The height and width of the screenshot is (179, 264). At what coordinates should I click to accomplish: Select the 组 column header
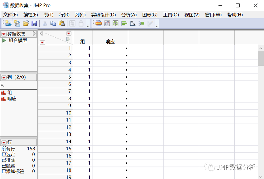click(83, 42)
